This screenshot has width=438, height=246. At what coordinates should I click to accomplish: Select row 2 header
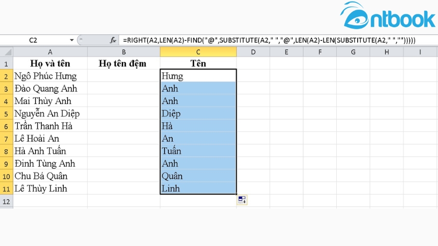[6, 75]
